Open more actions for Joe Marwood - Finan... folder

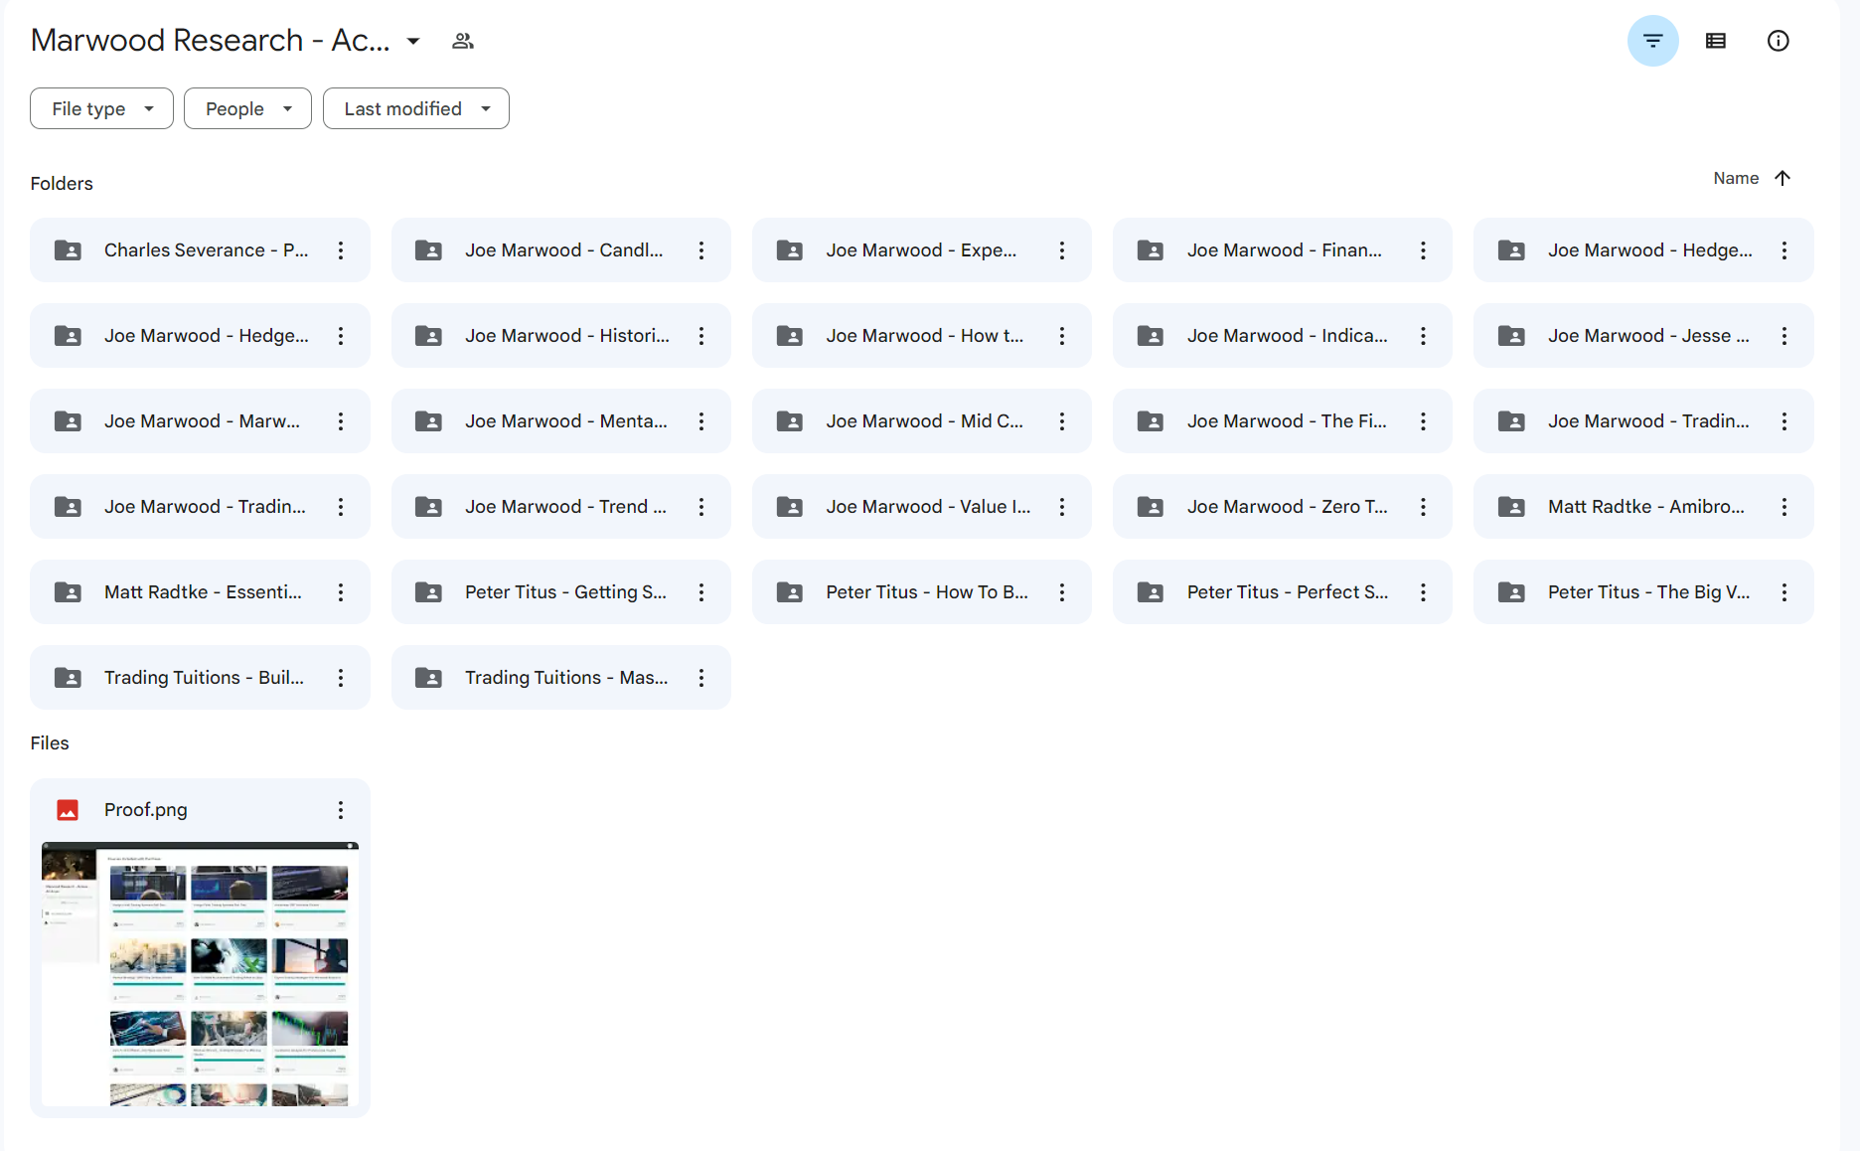(1423, 250)
